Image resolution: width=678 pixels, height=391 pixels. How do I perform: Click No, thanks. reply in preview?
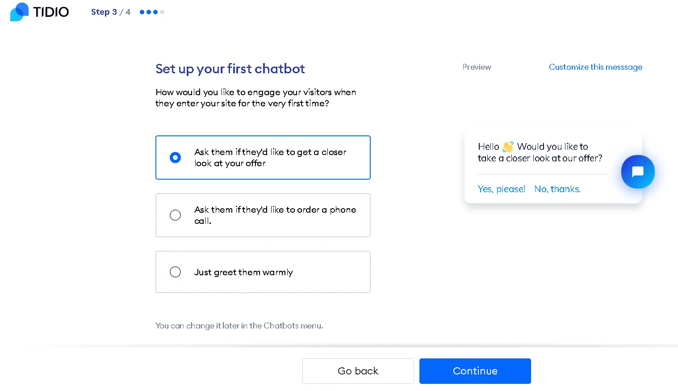coord(557,189)
